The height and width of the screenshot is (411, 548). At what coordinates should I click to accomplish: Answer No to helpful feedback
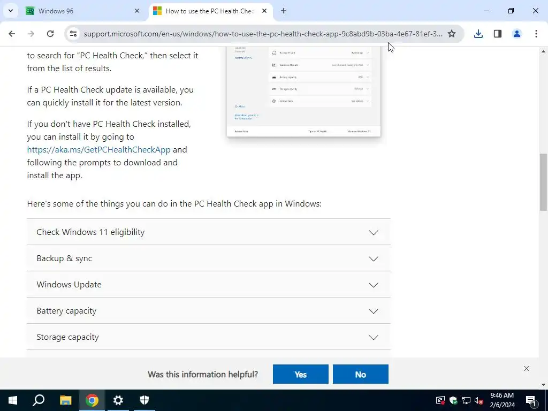click(360, 374)
